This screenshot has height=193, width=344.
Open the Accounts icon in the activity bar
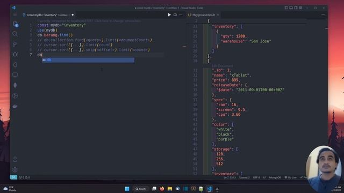(x=15, y=159)
